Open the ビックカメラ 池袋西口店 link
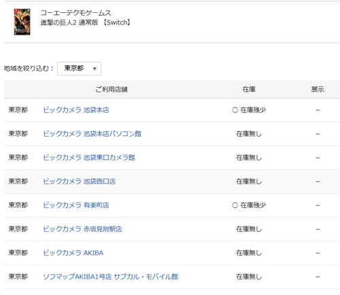This screenshot has height=295, width=340. point(80,181)
